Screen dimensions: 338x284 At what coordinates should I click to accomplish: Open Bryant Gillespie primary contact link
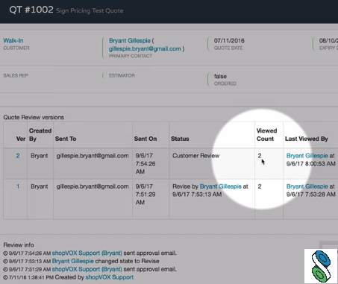point(130,40)
